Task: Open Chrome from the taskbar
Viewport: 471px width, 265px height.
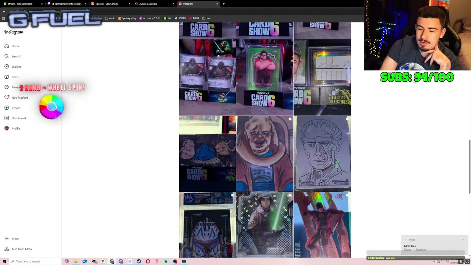Action: click(x=112, y=261)
